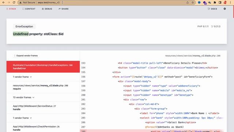
Task: Click the foreach $dmtbanks code line
Action: pos(164,127)
